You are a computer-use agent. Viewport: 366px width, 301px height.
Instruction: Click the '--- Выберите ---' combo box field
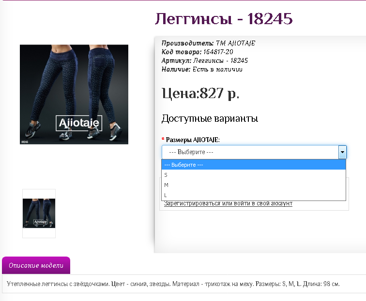click(x=250, y=152)
